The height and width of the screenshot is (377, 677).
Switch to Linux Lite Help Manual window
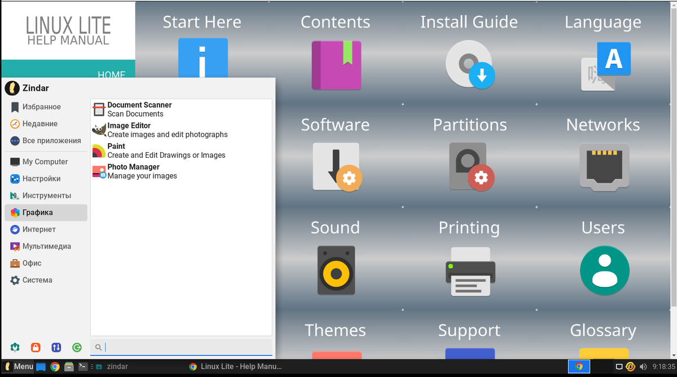pos(236,367)
